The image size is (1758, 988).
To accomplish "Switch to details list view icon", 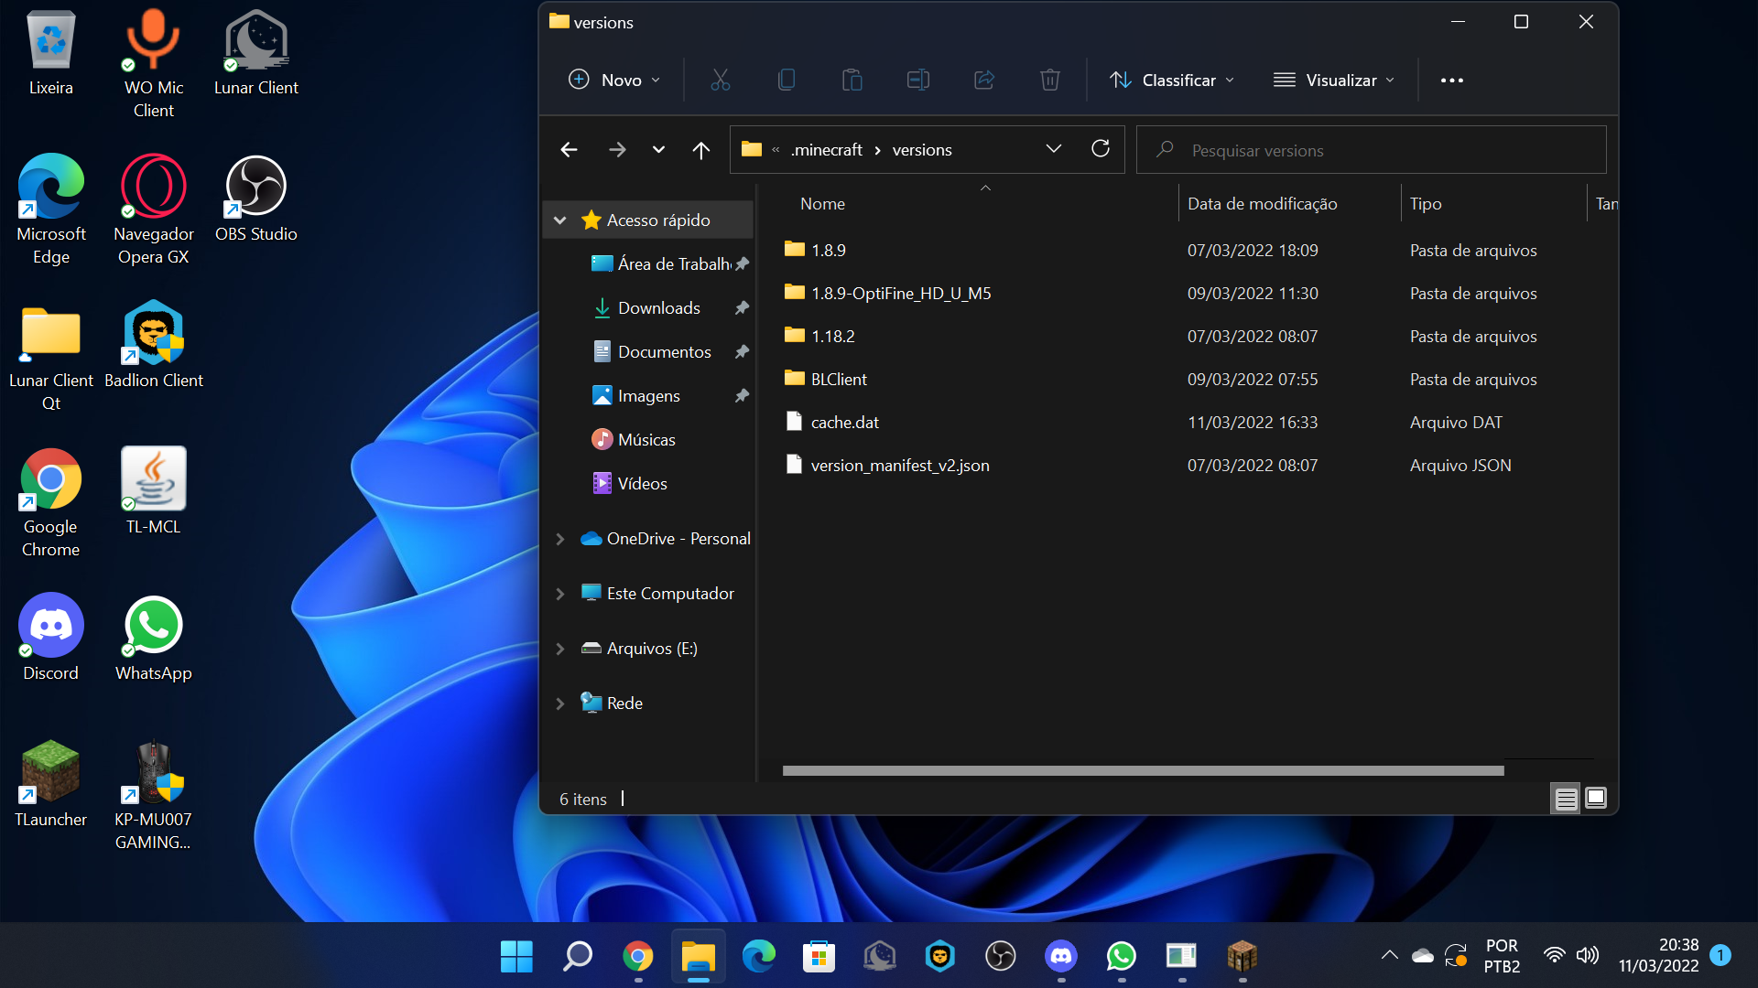I will [1567, 799].
